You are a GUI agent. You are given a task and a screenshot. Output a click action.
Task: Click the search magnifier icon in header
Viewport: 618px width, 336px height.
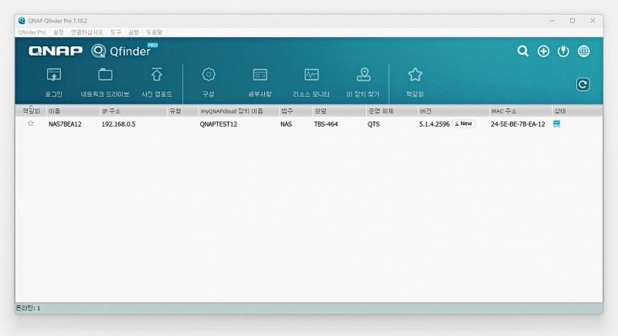click(523, 51)
